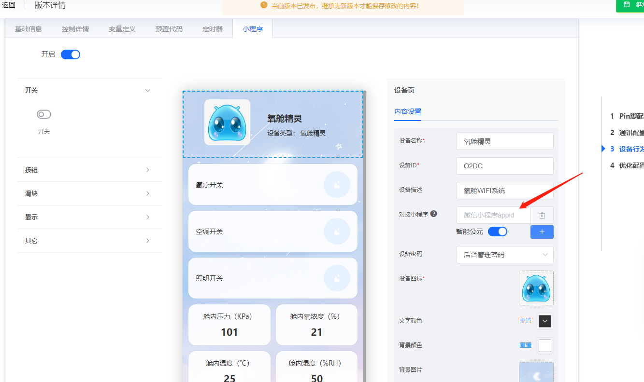The width and height of the screenshot is (644, 382).
Task: Disable the 开启 toggle at the top
Action: coord(70,54)
